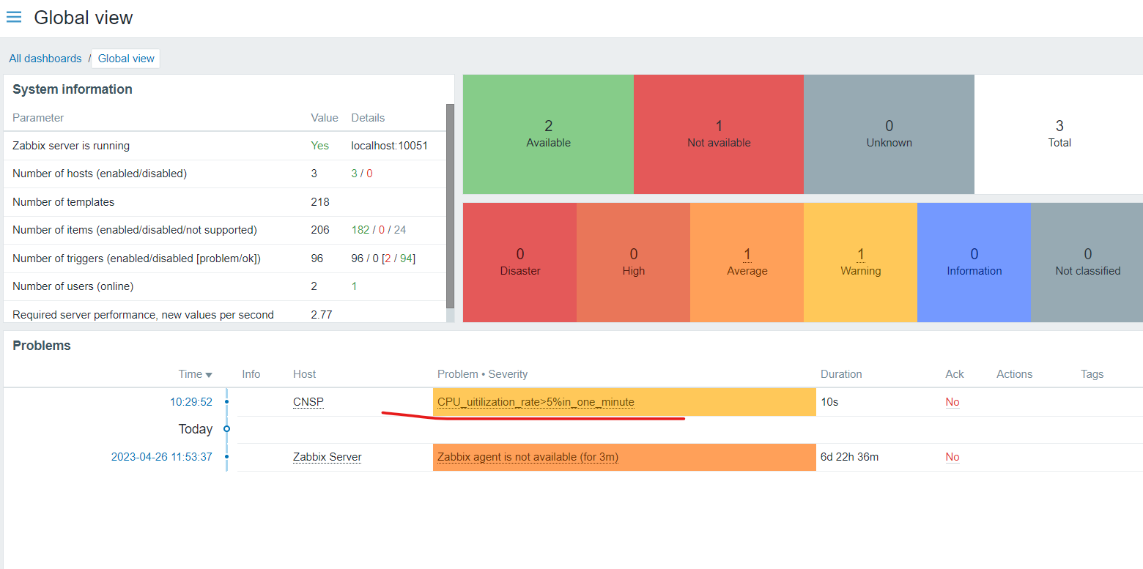Open the hamburger sidebar menu

[14, 17]
